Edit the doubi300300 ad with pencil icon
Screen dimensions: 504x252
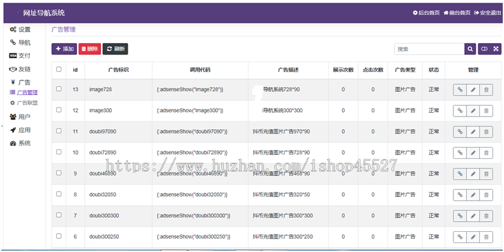pyautogui.click(x=473, y=216)
